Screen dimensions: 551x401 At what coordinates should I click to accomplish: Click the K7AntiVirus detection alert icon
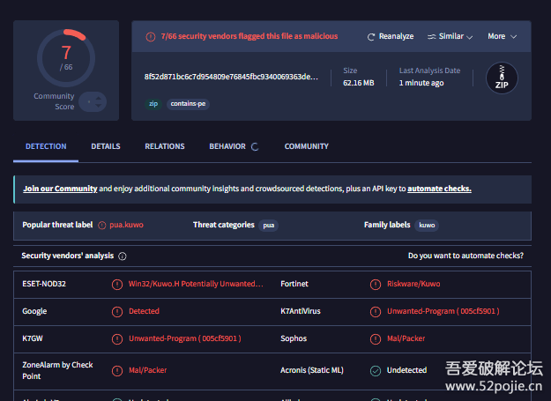pos(376,311)
